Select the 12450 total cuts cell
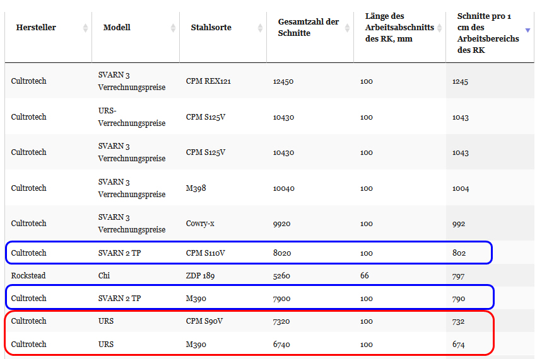Viewport: 542px width, 359px height. pyautogui.click(x=283, y=81)
